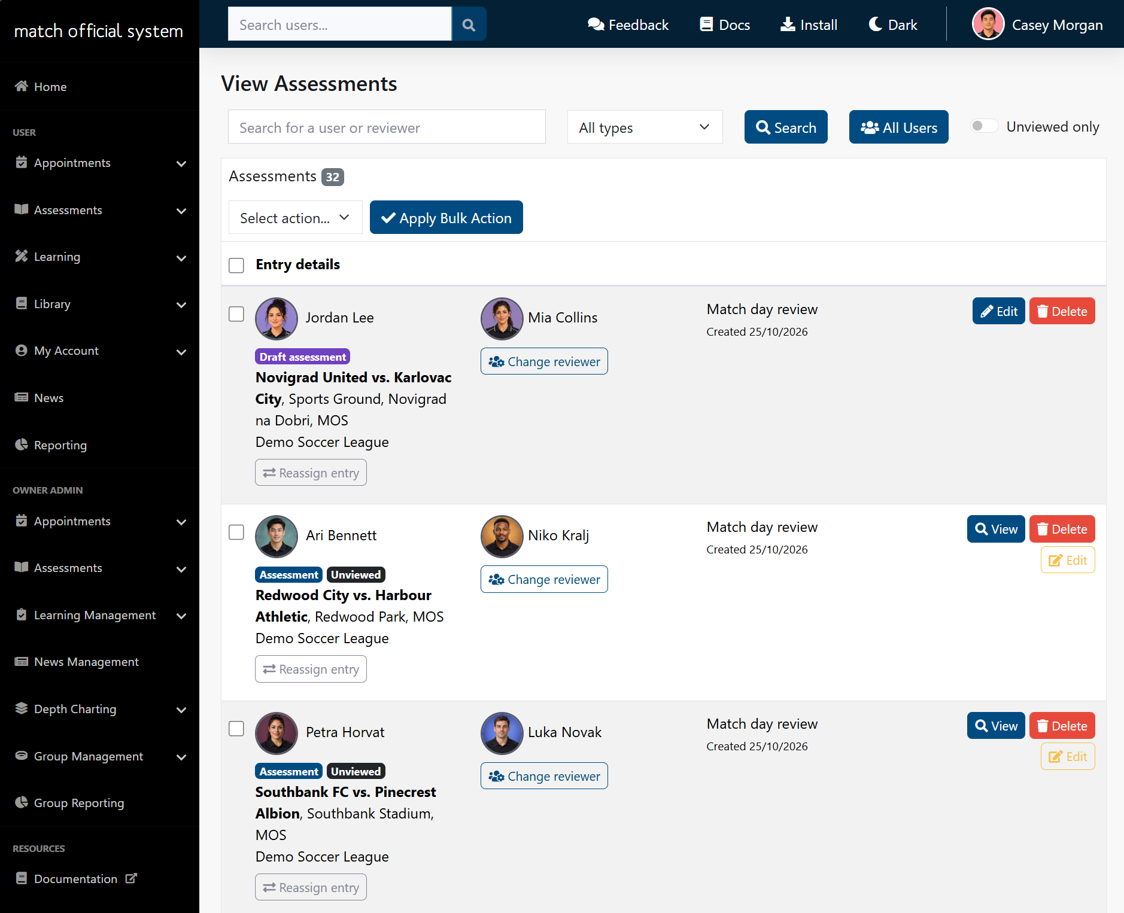Click the Learning Management clipboard icon

click(x=22, y=614)
